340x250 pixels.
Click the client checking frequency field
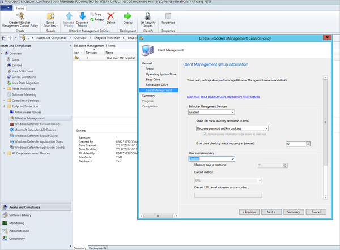point(296,144)
